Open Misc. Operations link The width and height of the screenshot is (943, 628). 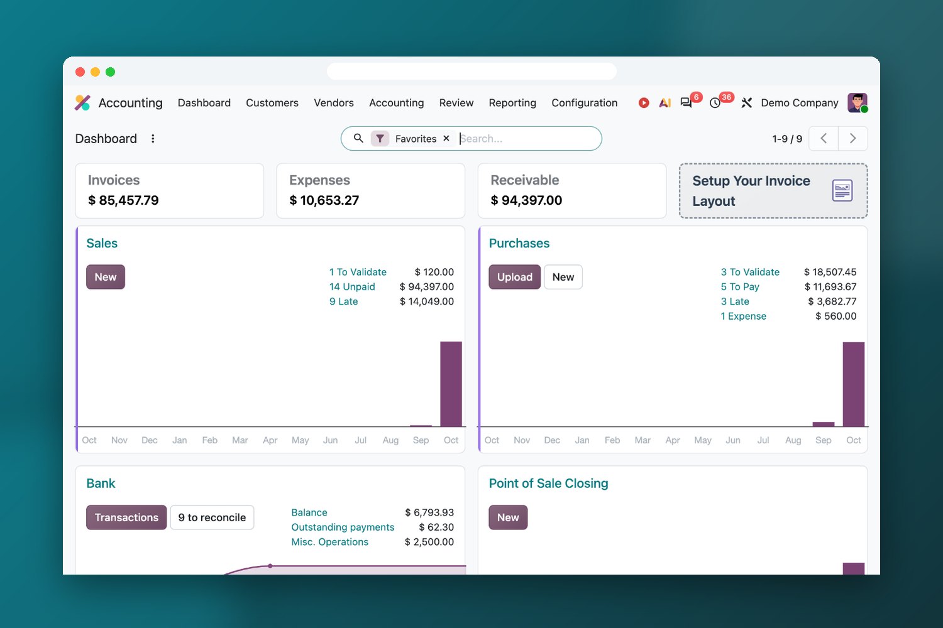coord(330,542)
